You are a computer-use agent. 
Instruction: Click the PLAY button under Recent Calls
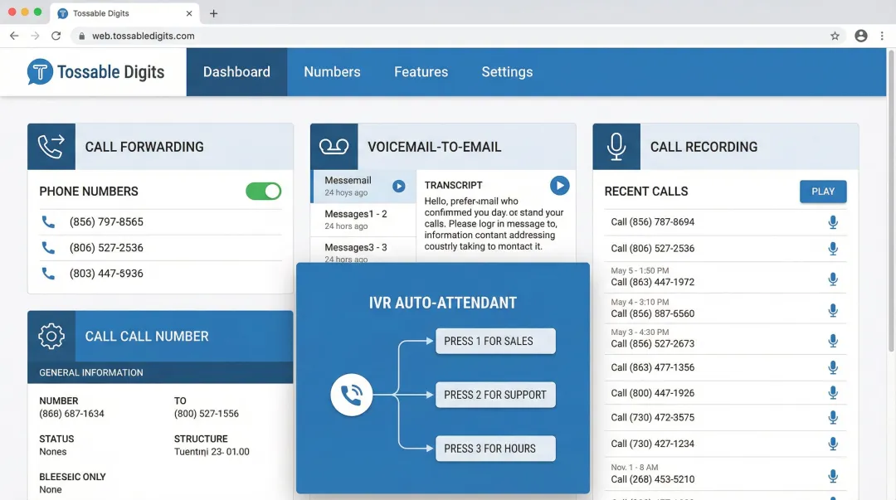click(823, 192)
